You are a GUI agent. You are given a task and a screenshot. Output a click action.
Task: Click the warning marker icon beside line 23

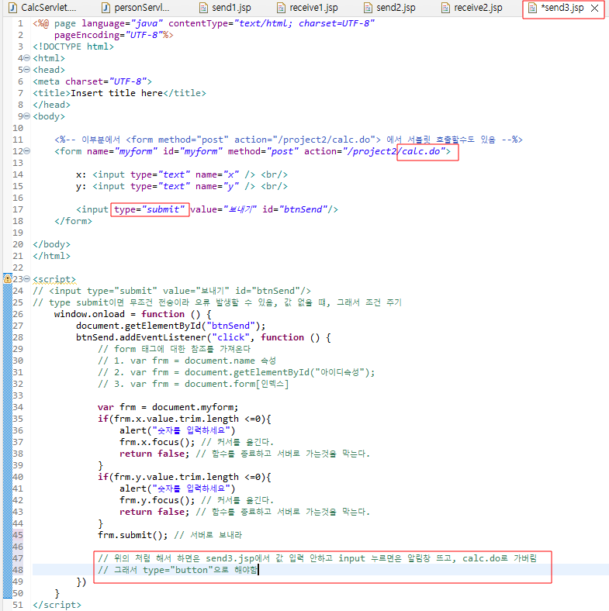click(8, 278)
